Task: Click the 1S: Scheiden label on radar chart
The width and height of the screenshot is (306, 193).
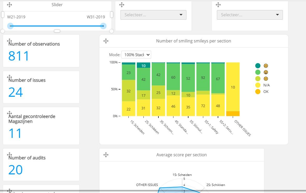Action: [x=182, y=175]
